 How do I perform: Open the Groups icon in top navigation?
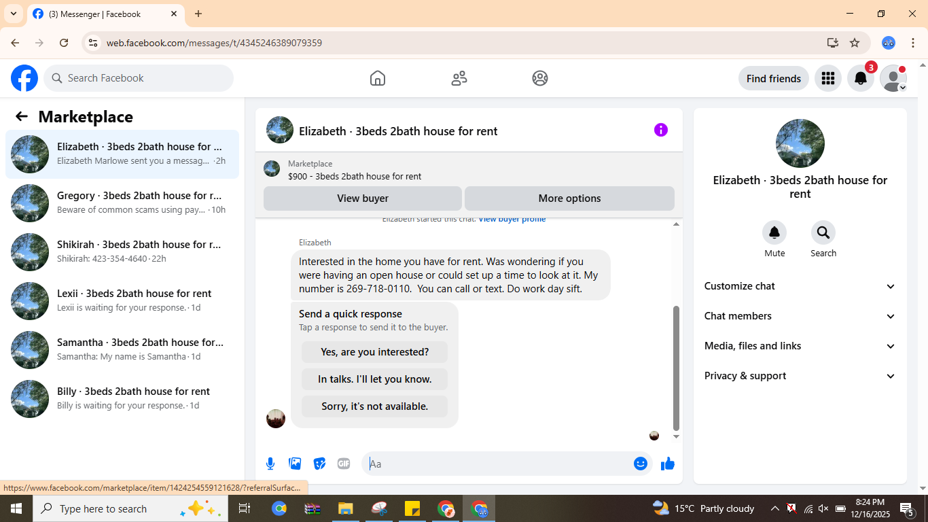[x=540, y=78]
